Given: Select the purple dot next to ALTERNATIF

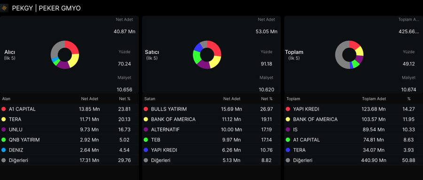Looking at the screenshot, I should [146, 130].
